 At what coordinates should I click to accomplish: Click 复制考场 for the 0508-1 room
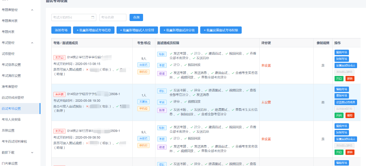341,96
